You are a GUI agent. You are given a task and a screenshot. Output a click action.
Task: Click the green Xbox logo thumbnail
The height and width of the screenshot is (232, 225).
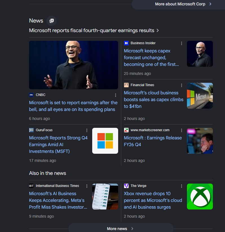point(200,197)
